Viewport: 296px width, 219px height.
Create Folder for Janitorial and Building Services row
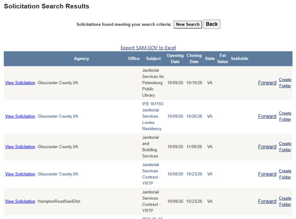click(x=285, y=147)
